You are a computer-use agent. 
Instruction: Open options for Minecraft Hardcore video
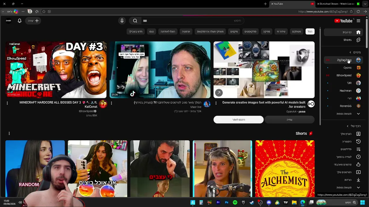7,103
